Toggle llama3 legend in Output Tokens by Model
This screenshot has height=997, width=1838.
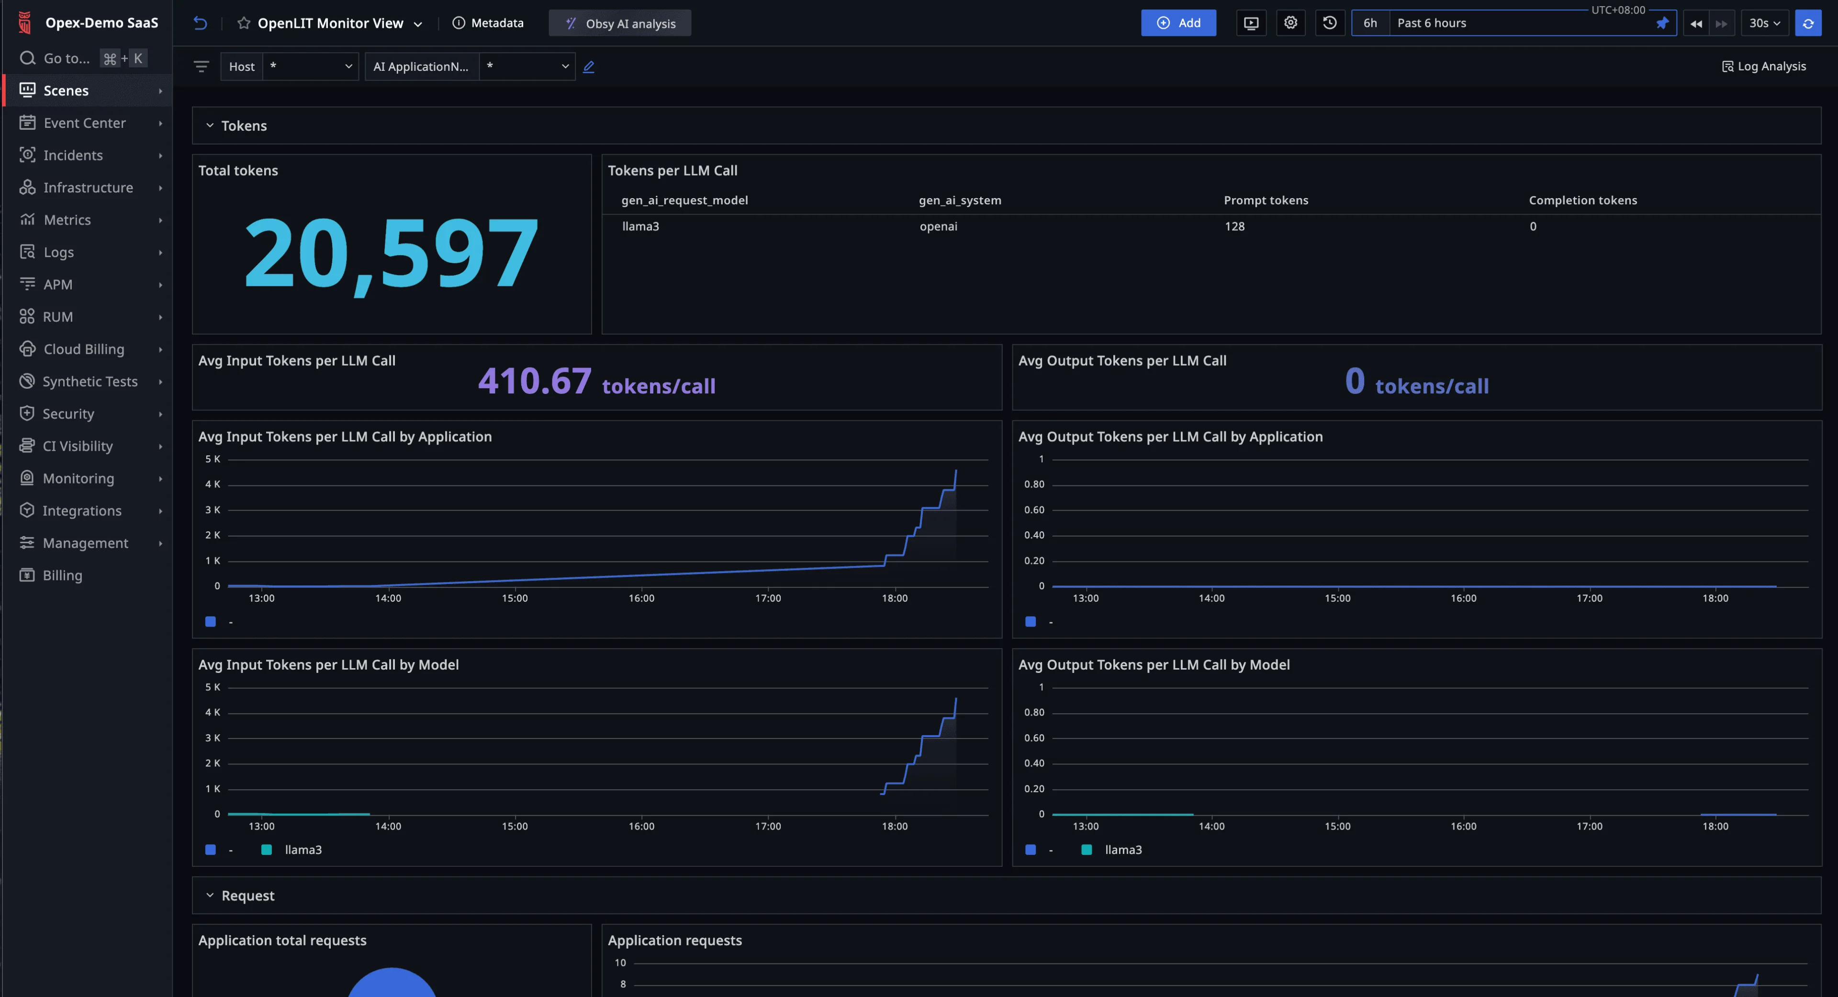1111,850
